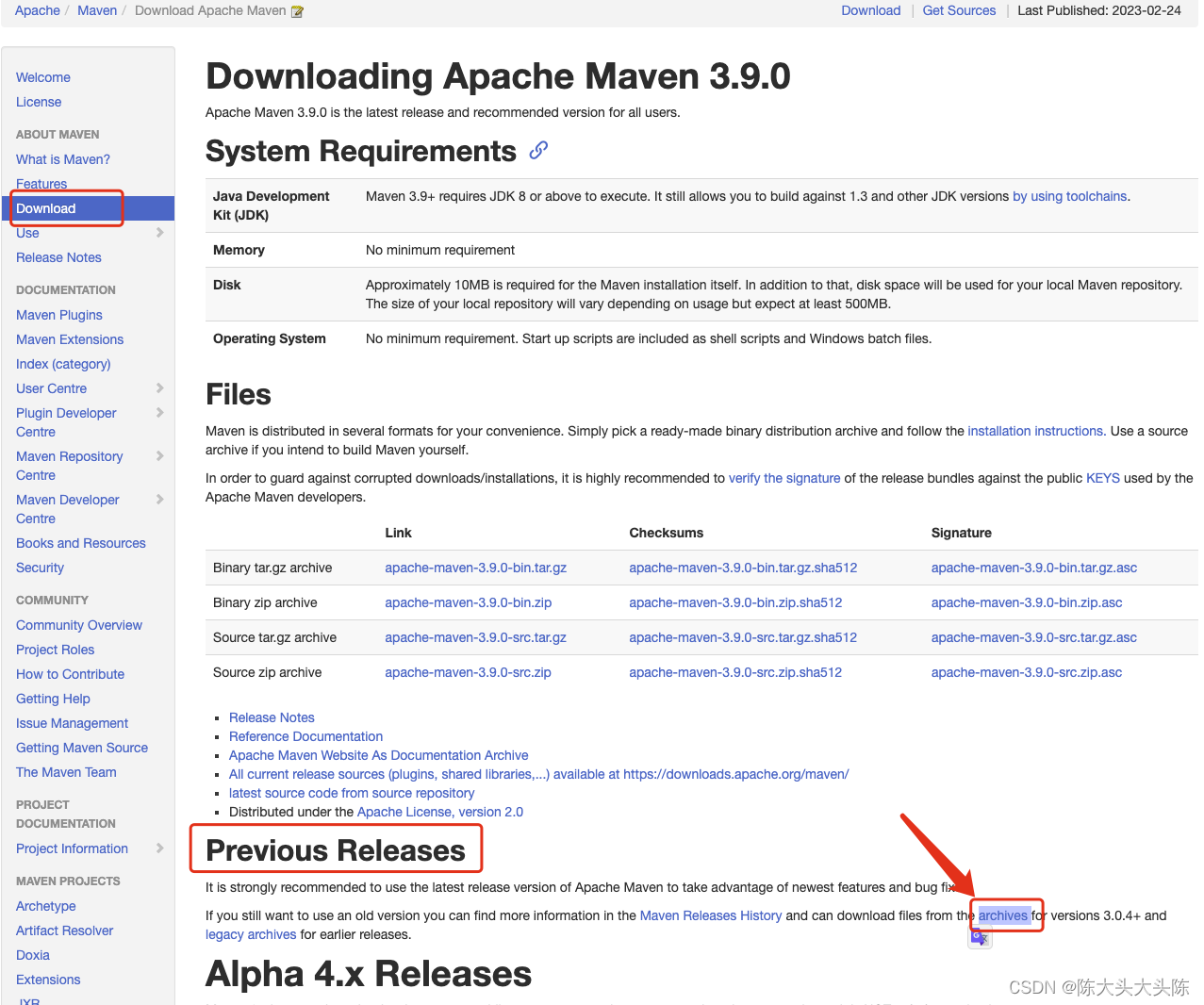The height and width of the screenshot is (1005, 1204).
Task: Click Get Sources in the header
Action: click(959, 10)
